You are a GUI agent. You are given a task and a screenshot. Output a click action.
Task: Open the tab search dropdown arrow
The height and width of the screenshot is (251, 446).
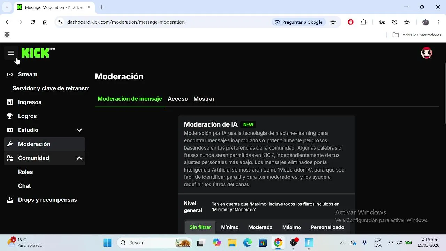coord(7,7)
